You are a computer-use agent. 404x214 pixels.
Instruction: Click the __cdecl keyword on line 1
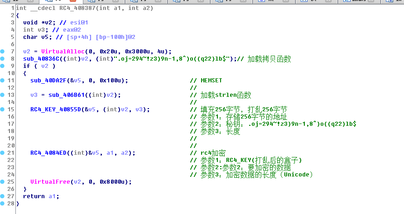(43, 8)
